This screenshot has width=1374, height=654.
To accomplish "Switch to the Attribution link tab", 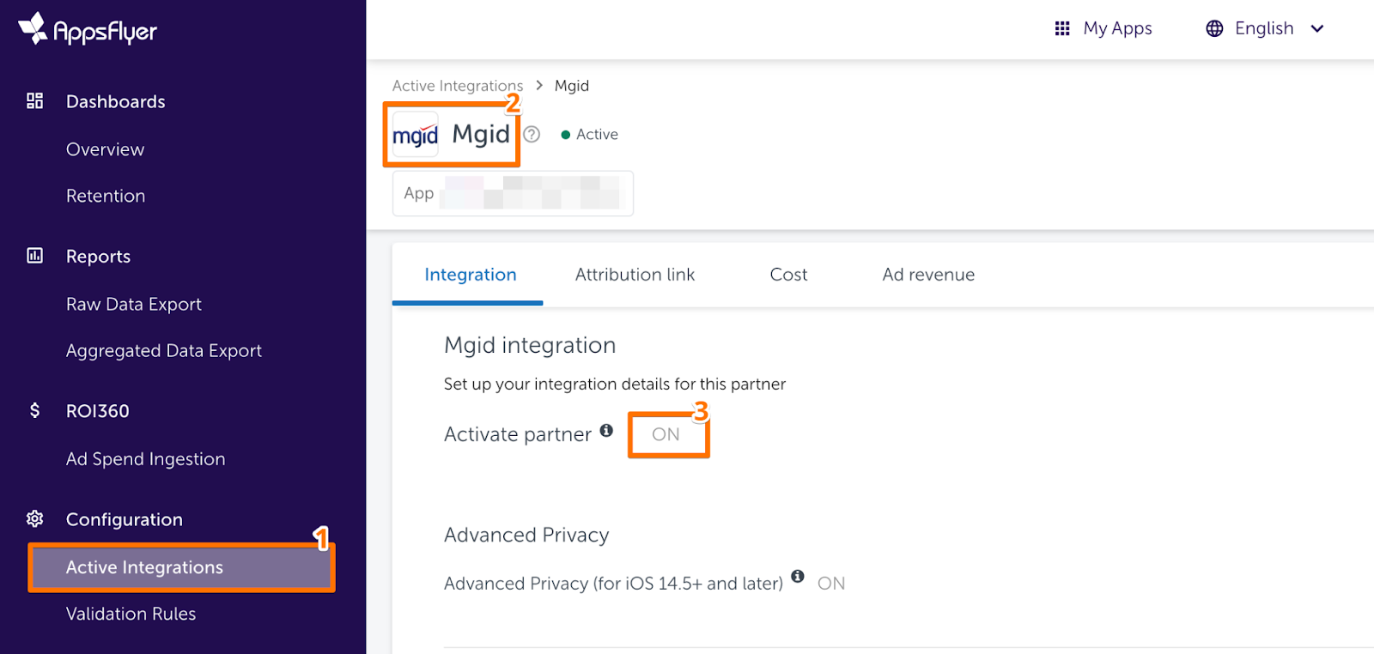I will (635, 275).
